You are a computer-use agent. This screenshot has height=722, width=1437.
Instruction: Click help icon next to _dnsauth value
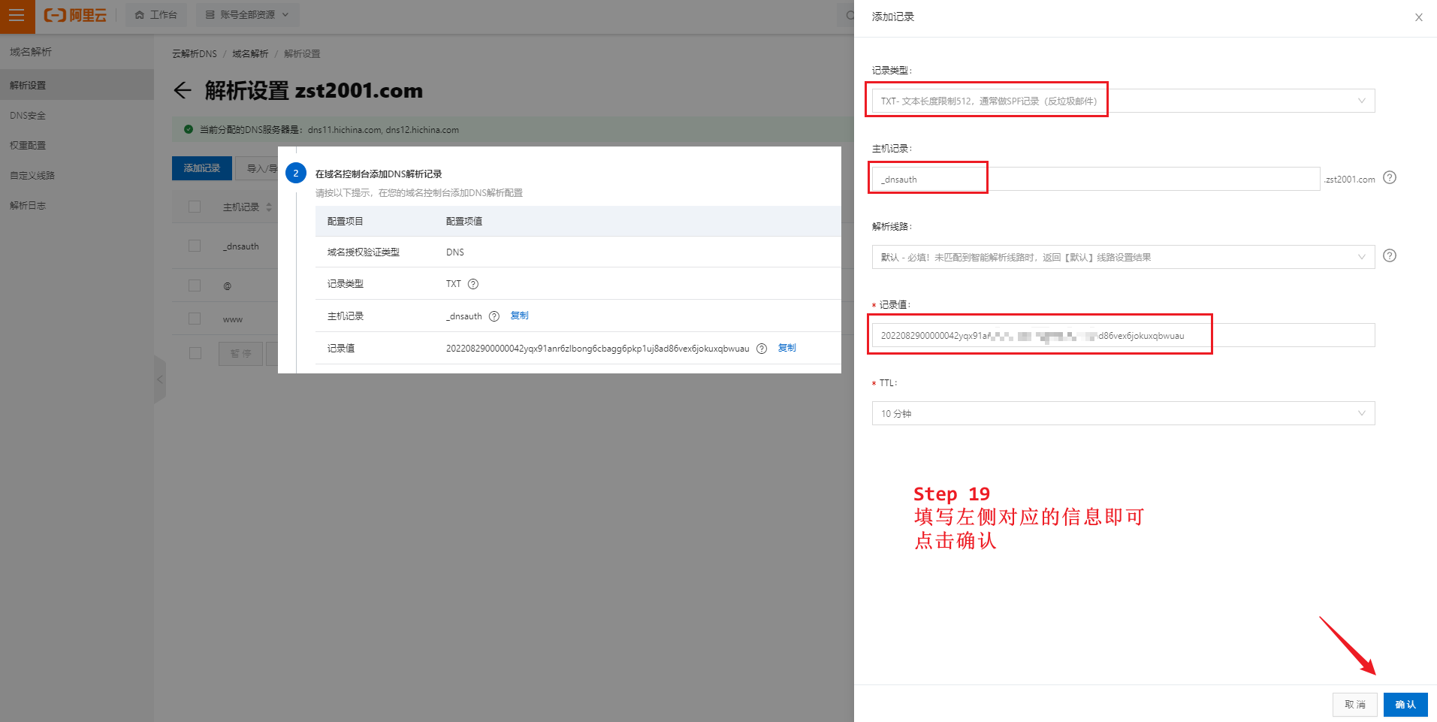coord(494,316)
